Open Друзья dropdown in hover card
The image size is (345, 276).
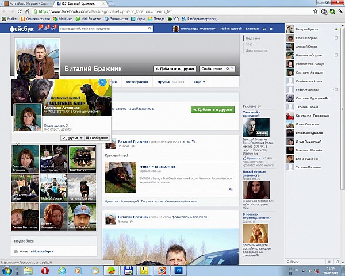[72, 138]
